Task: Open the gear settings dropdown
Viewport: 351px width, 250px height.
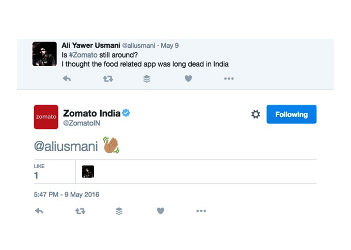Action: point(255,115)
